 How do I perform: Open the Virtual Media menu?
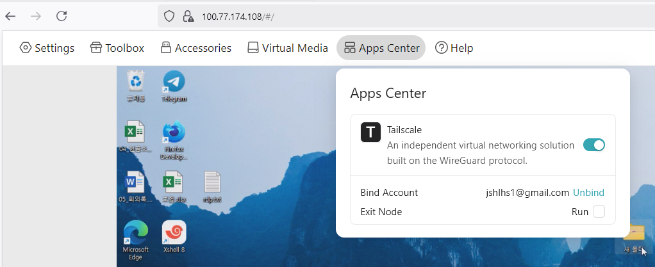(x=288, y=48)
